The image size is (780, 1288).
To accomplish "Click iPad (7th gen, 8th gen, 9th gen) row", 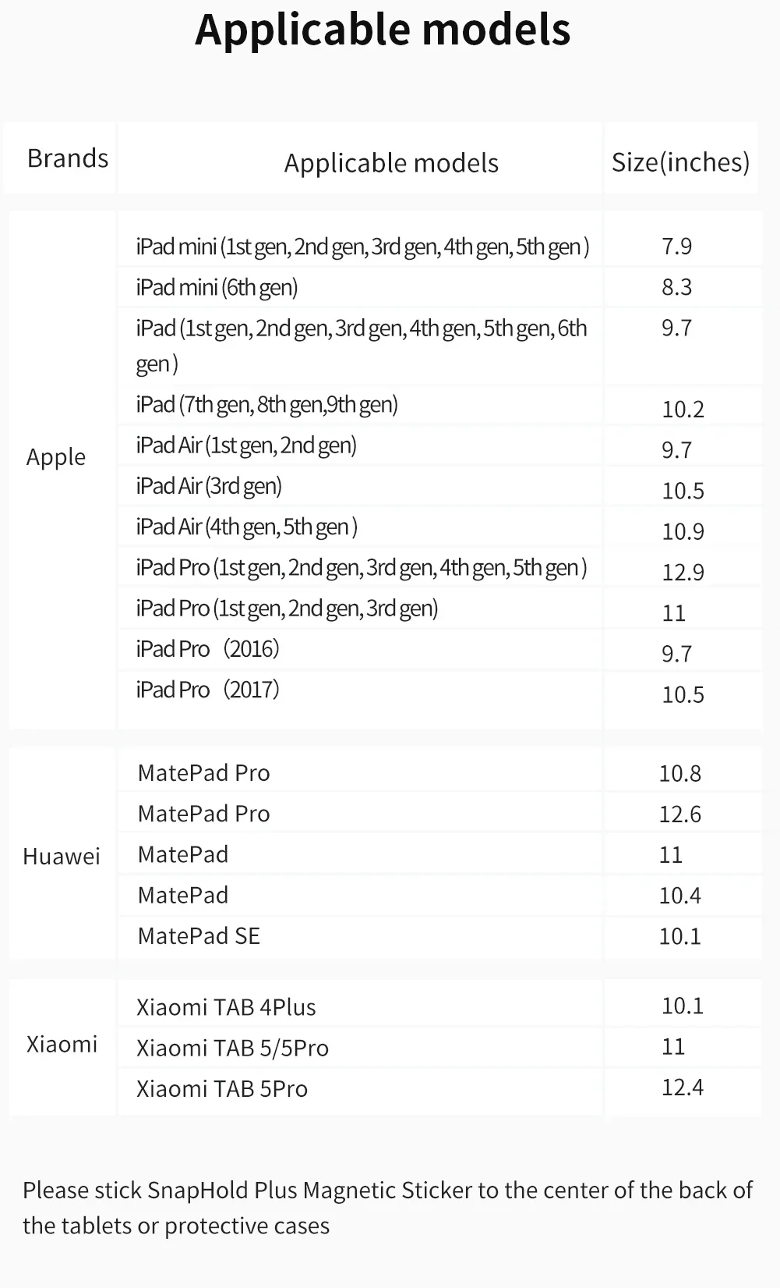I will (x=266, y=405).
